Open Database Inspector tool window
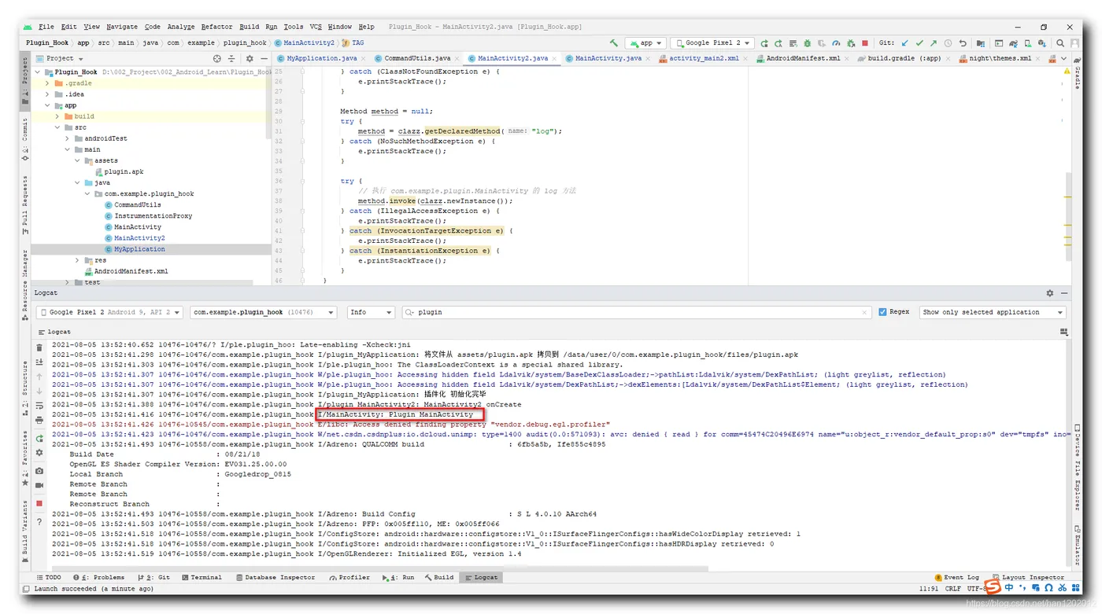1102x614 pixels. 275,577
